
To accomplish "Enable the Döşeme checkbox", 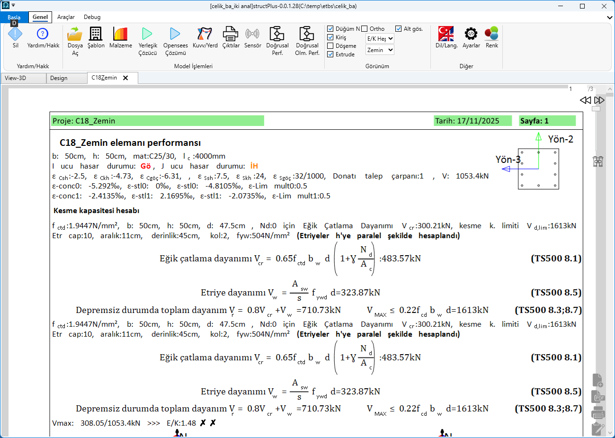I will coord(330,46).
